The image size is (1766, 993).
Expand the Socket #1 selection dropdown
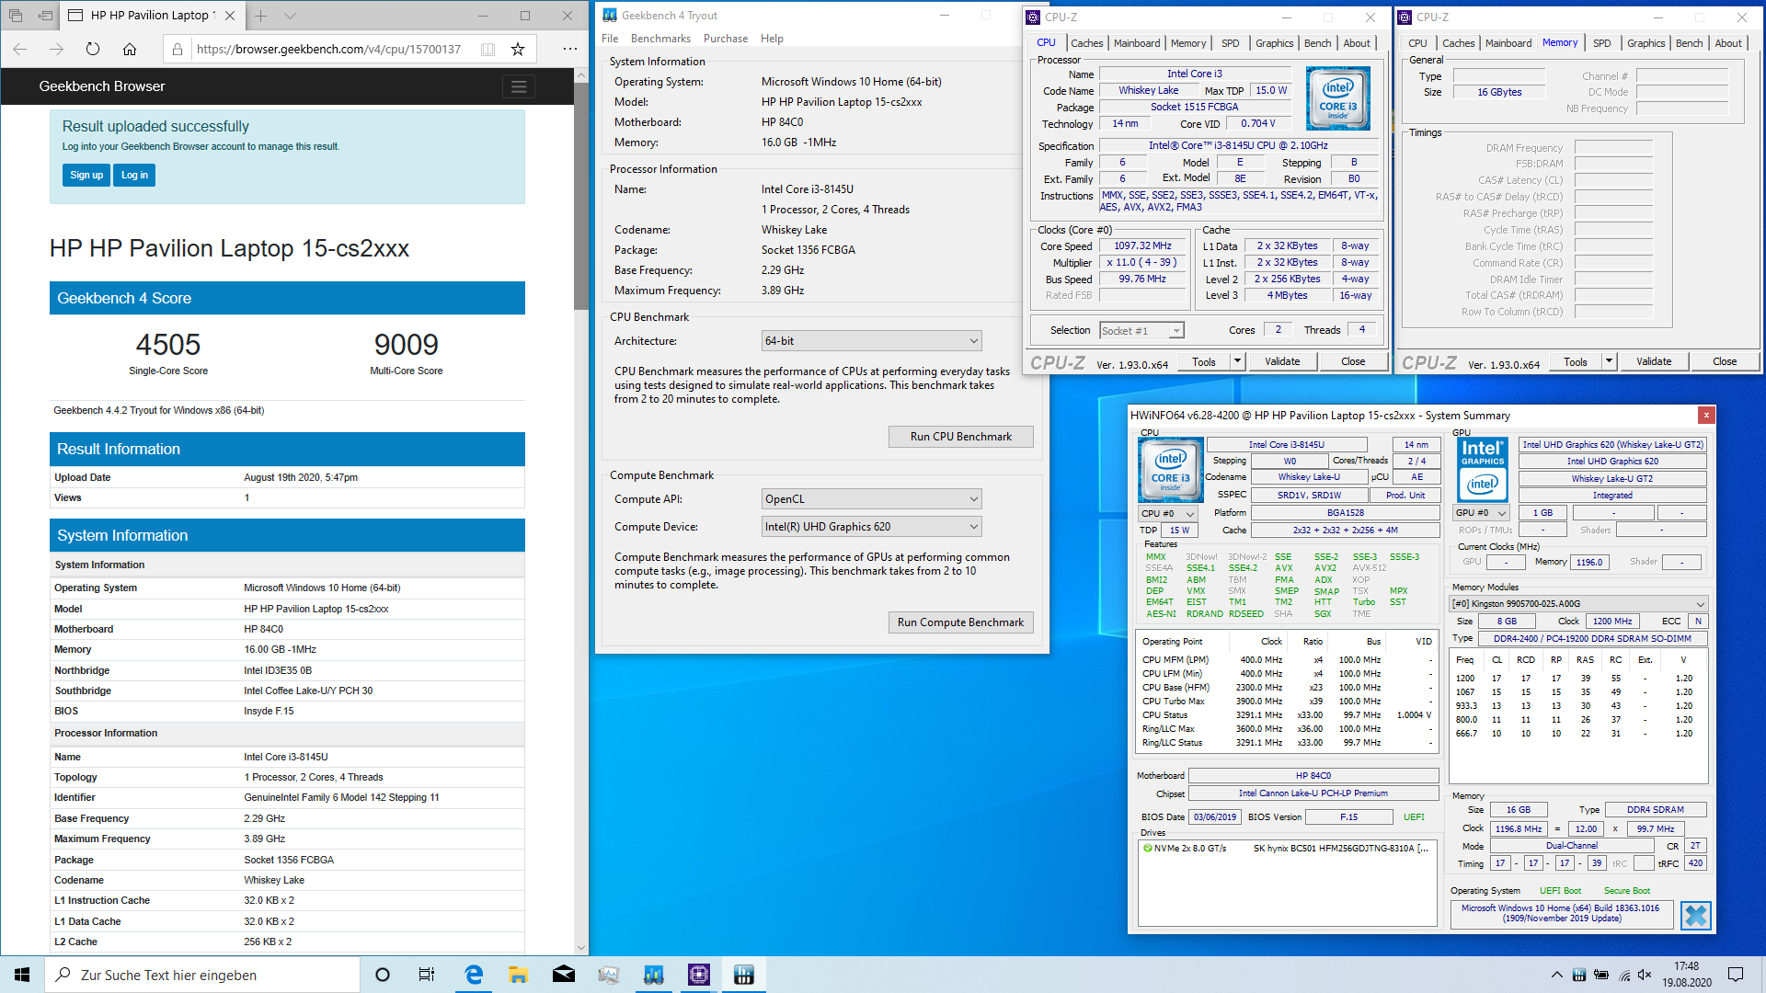pyautogui.click(x=1141, y=331)
